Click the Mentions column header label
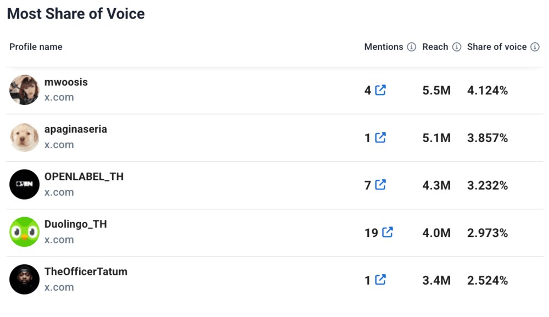549x317 pixels. (384, 47)
